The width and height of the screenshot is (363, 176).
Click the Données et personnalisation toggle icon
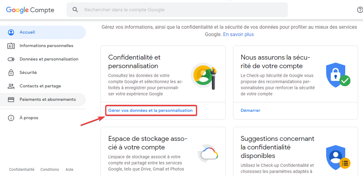(x=11, y=59)
